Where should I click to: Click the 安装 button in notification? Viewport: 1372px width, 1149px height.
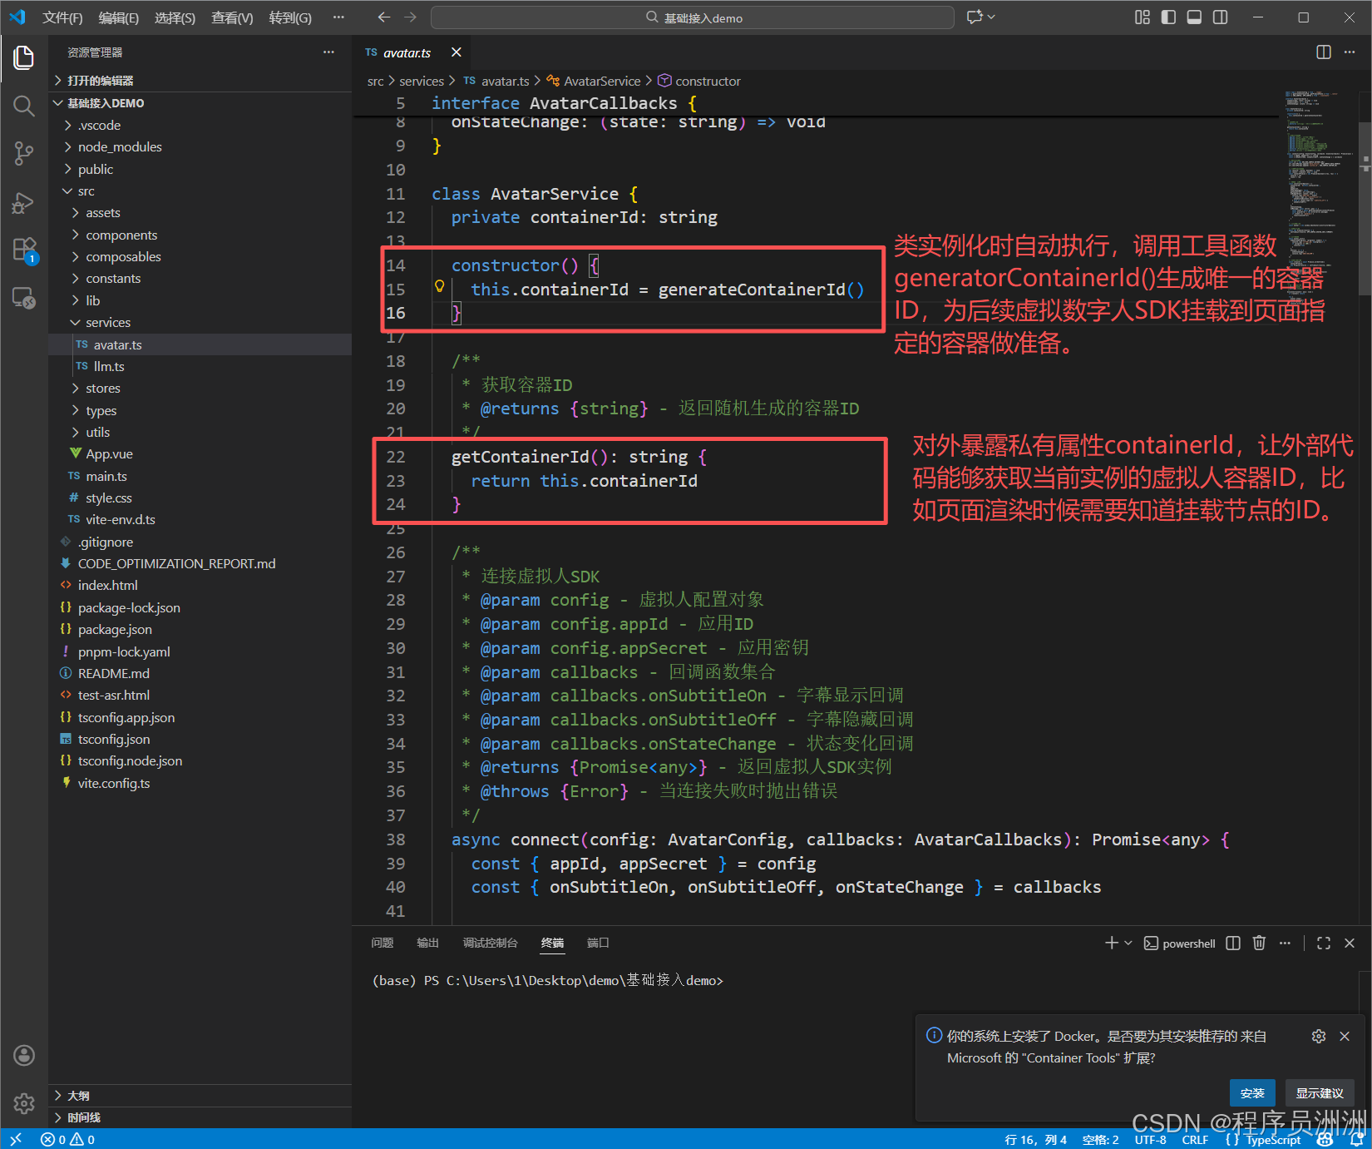(1252, 1093)
